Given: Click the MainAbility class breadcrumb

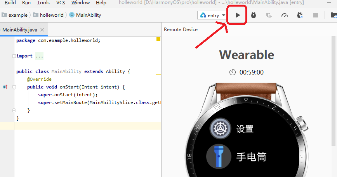Looking at the screenshot, I should pyautogui.click(x=85, y=15).
